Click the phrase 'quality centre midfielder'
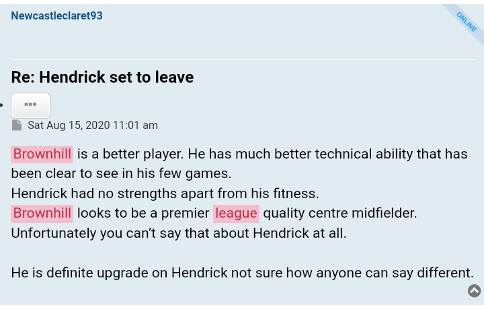This screenshot has height=309, width=484. 339,213
